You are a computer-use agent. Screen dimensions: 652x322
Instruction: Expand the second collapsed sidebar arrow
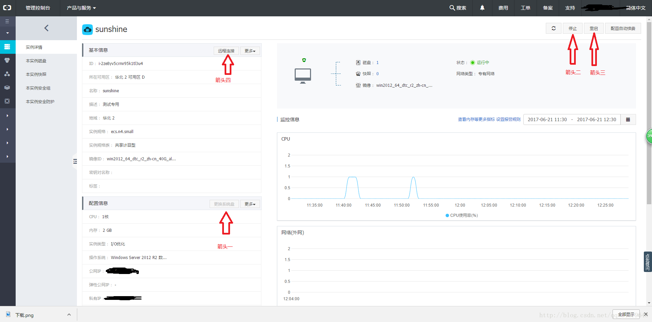[7, 129]
